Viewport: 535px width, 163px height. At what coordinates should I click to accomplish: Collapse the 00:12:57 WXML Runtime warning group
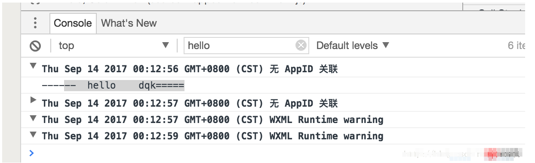coord(33,118)
